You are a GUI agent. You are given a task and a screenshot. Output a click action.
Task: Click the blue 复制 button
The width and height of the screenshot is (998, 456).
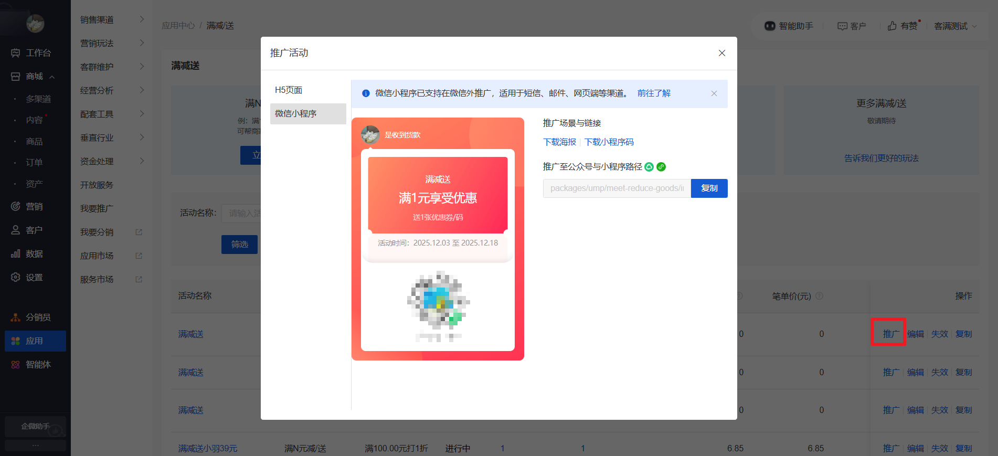709,188
